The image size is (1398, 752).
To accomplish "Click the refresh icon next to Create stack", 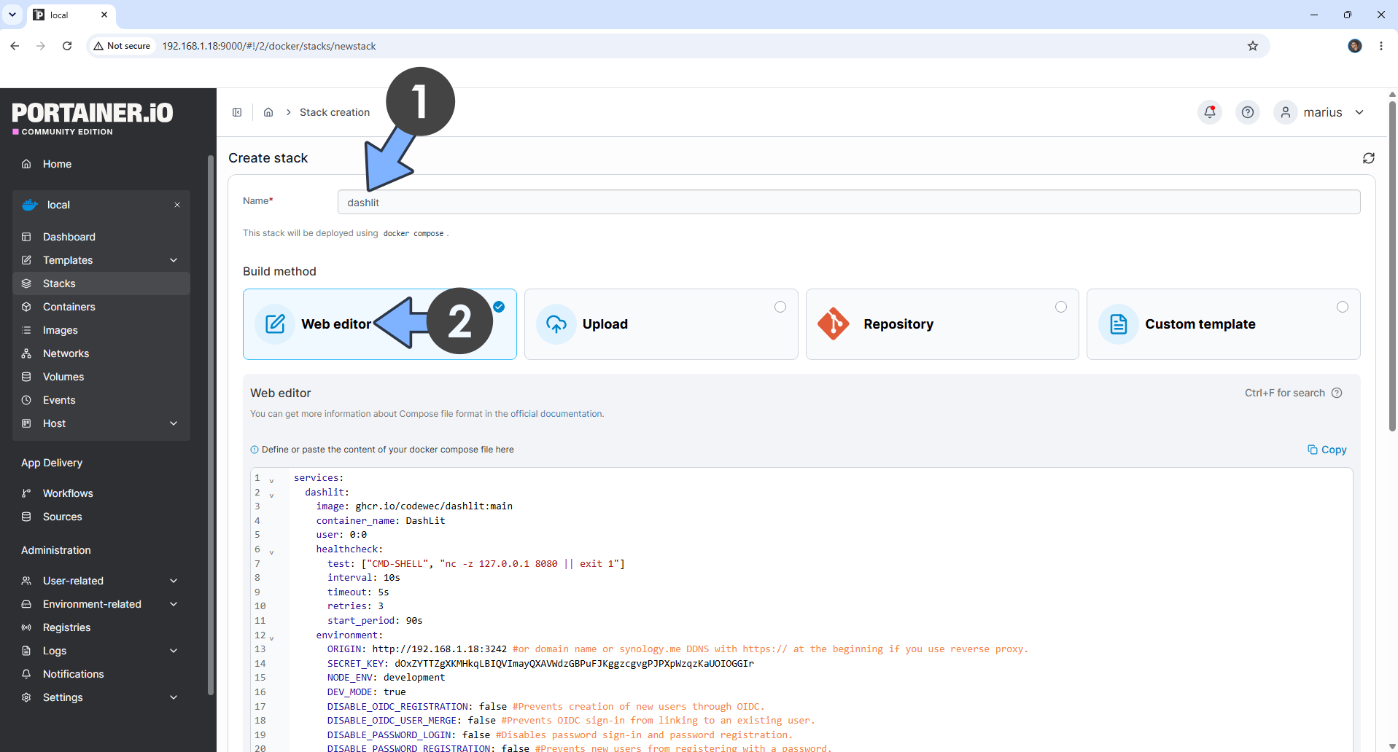I will [1369, 158].
